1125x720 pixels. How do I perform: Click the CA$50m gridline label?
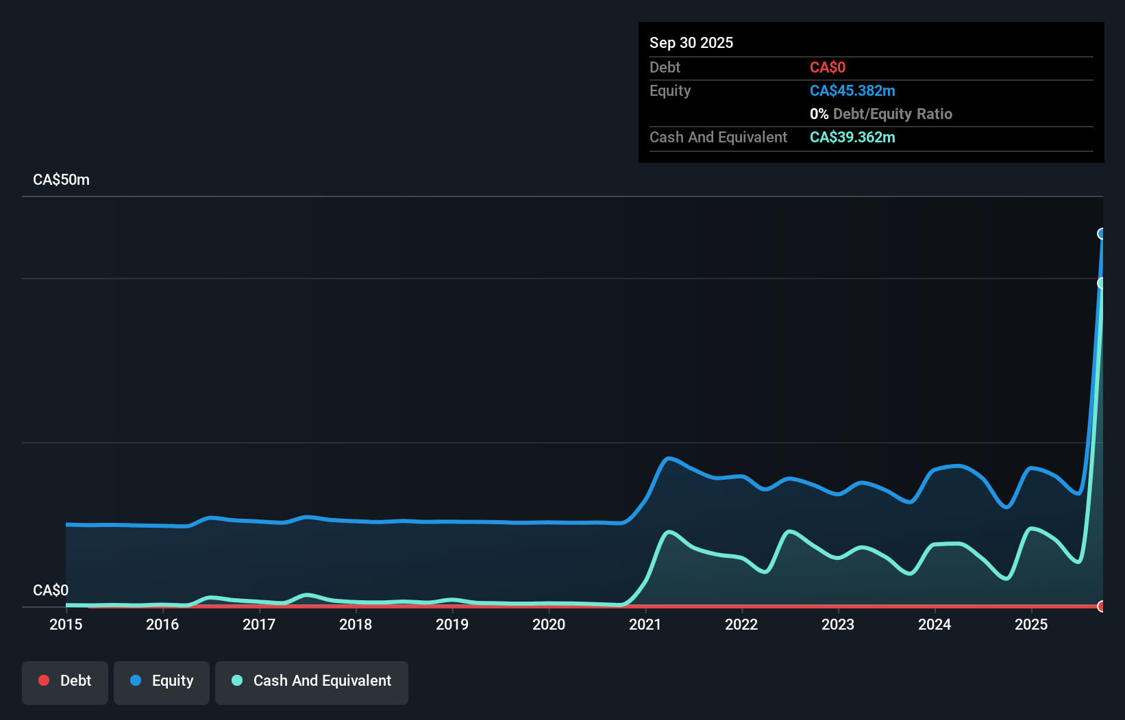coord(60,179)
